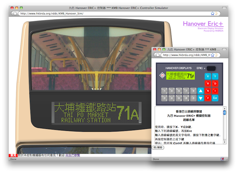Click the 71A LED destination sign
Image resolution: width=237 pixels, height=173 pixels.
coord(96,113)
